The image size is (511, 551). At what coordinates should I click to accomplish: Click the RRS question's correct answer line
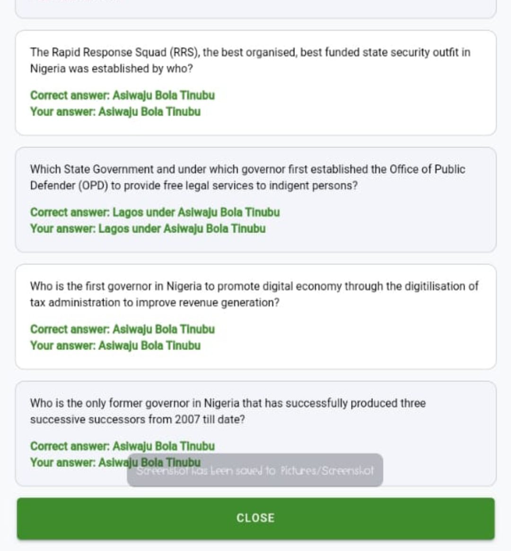coord(123,95)
